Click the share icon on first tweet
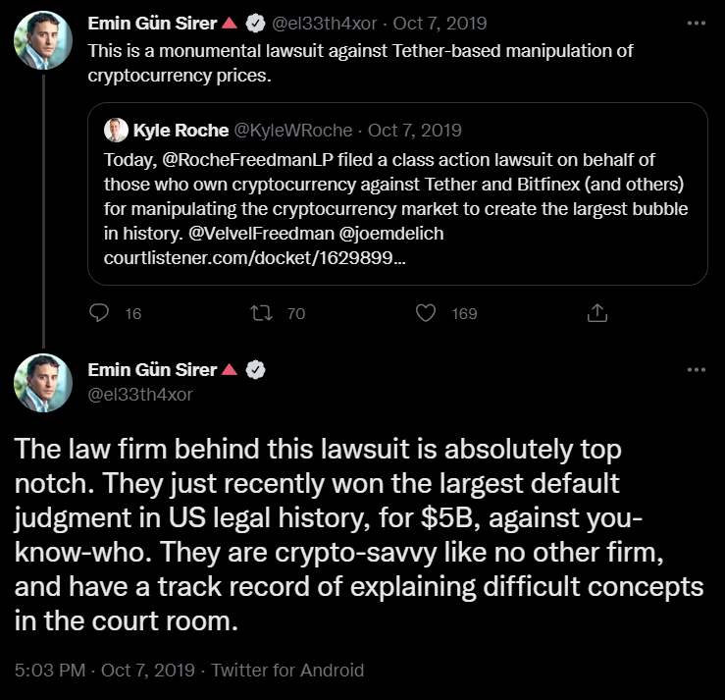The height and width of the screenshot is (700, 725). pos(596,313)
